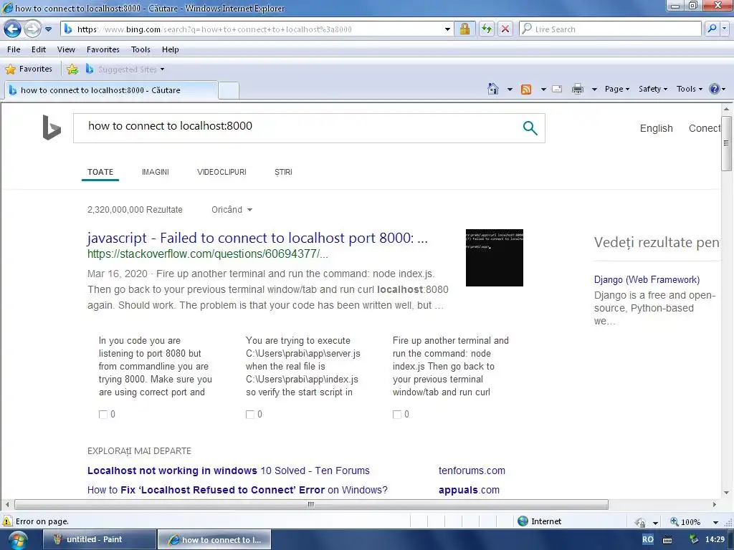This screenshot has width=734, height=550.
Task: Open a new blank tab
Action: pos(229,90)
